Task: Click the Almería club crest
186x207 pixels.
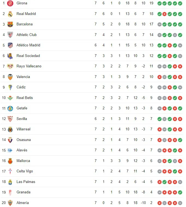Action: (10, 203)
